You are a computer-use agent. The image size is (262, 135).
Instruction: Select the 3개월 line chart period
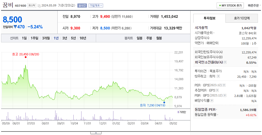[x=46, y=38]
